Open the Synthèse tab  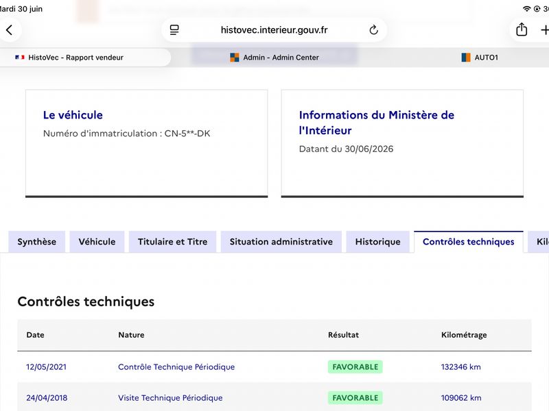click(x=37, y=242)
